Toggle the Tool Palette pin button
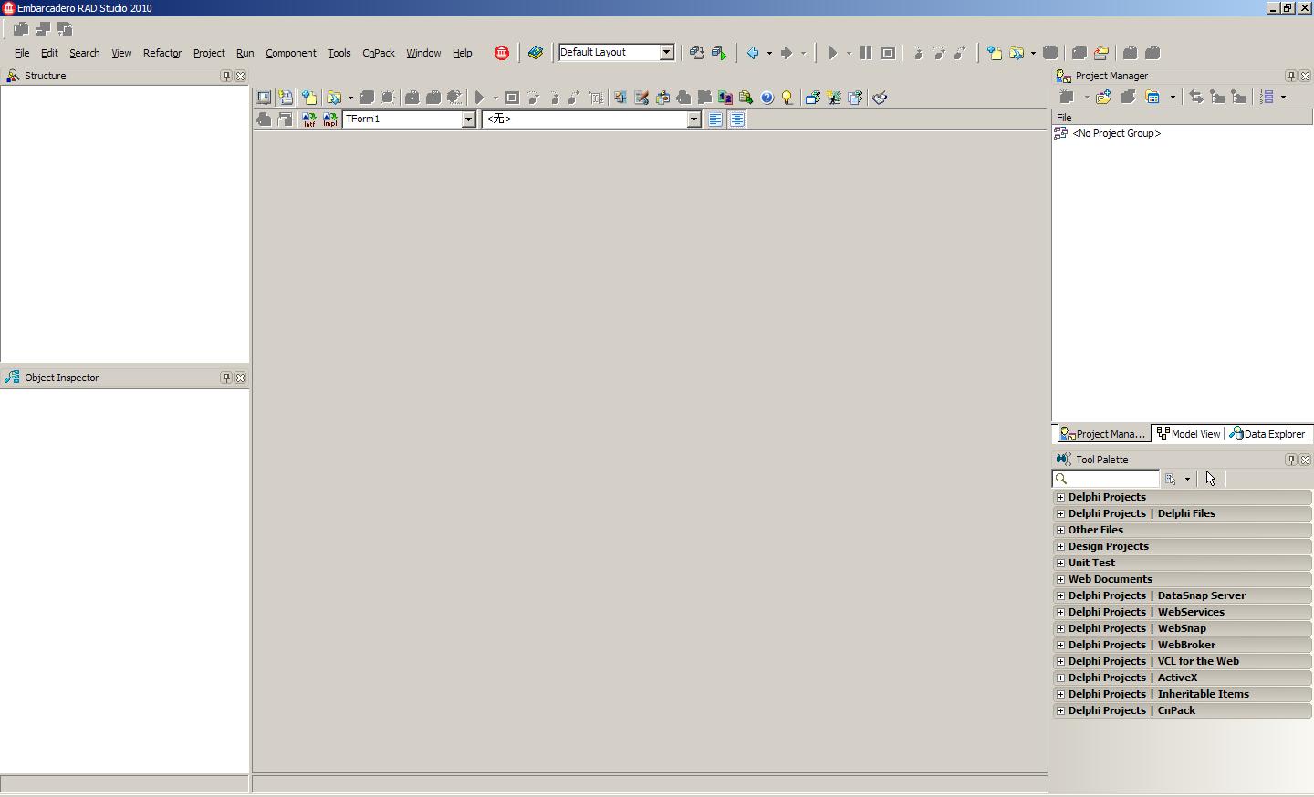 [x=1291, y=460]
